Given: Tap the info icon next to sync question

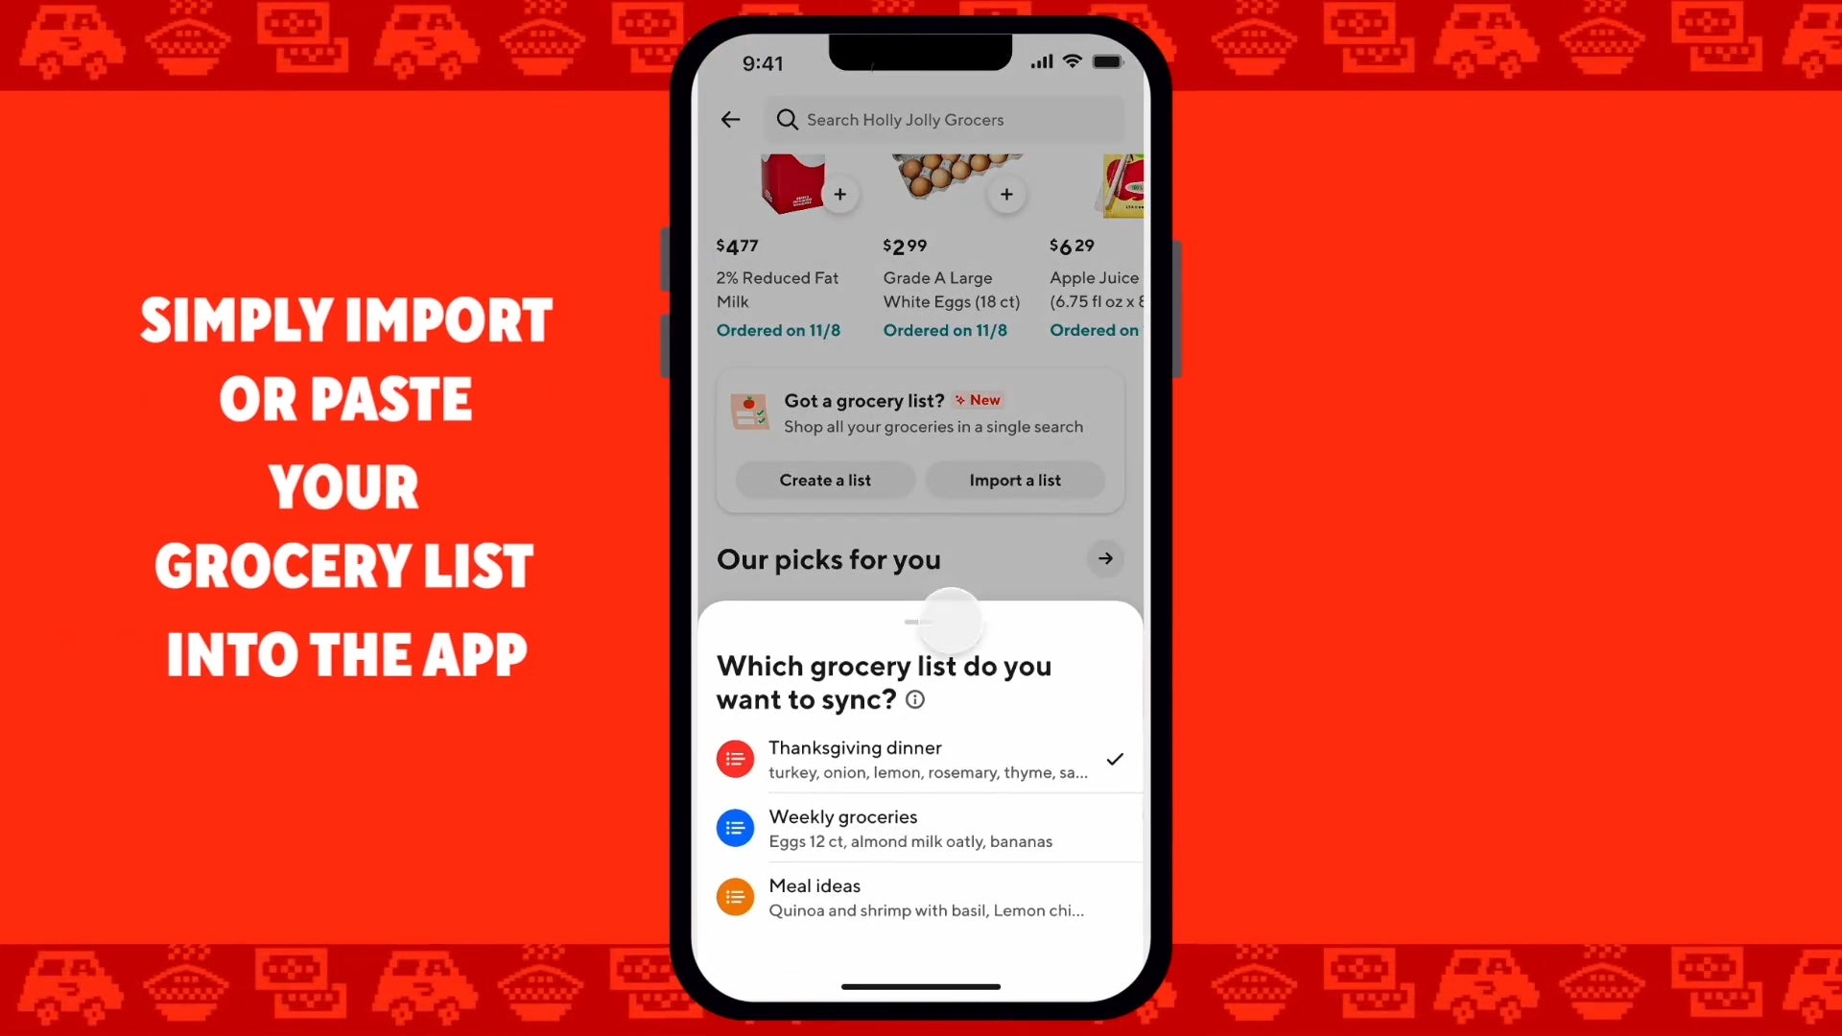Looking at the screenshot, I should coord(914,699).
